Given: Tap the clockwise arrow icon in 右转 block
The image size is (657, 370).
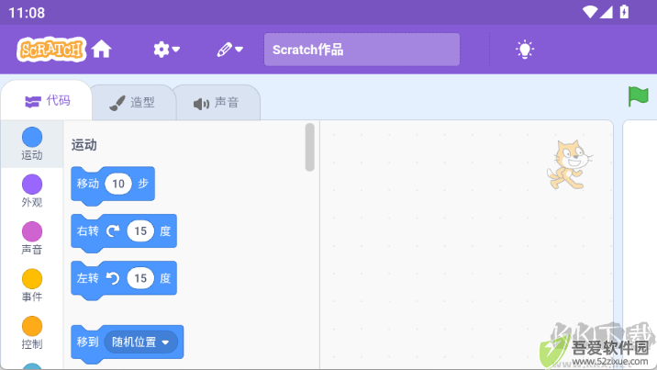Looking at the screenshot, I should click(113, 230).
